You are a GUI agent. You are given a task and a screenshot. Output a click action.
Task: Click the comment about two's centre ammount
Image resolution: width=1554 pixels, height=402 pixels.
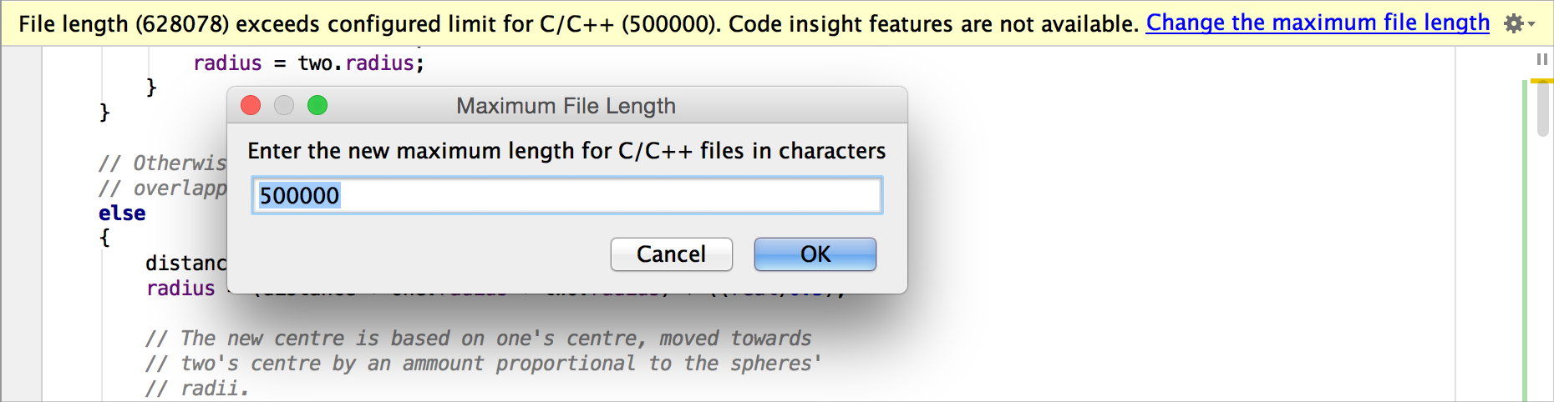coord(484,364)
